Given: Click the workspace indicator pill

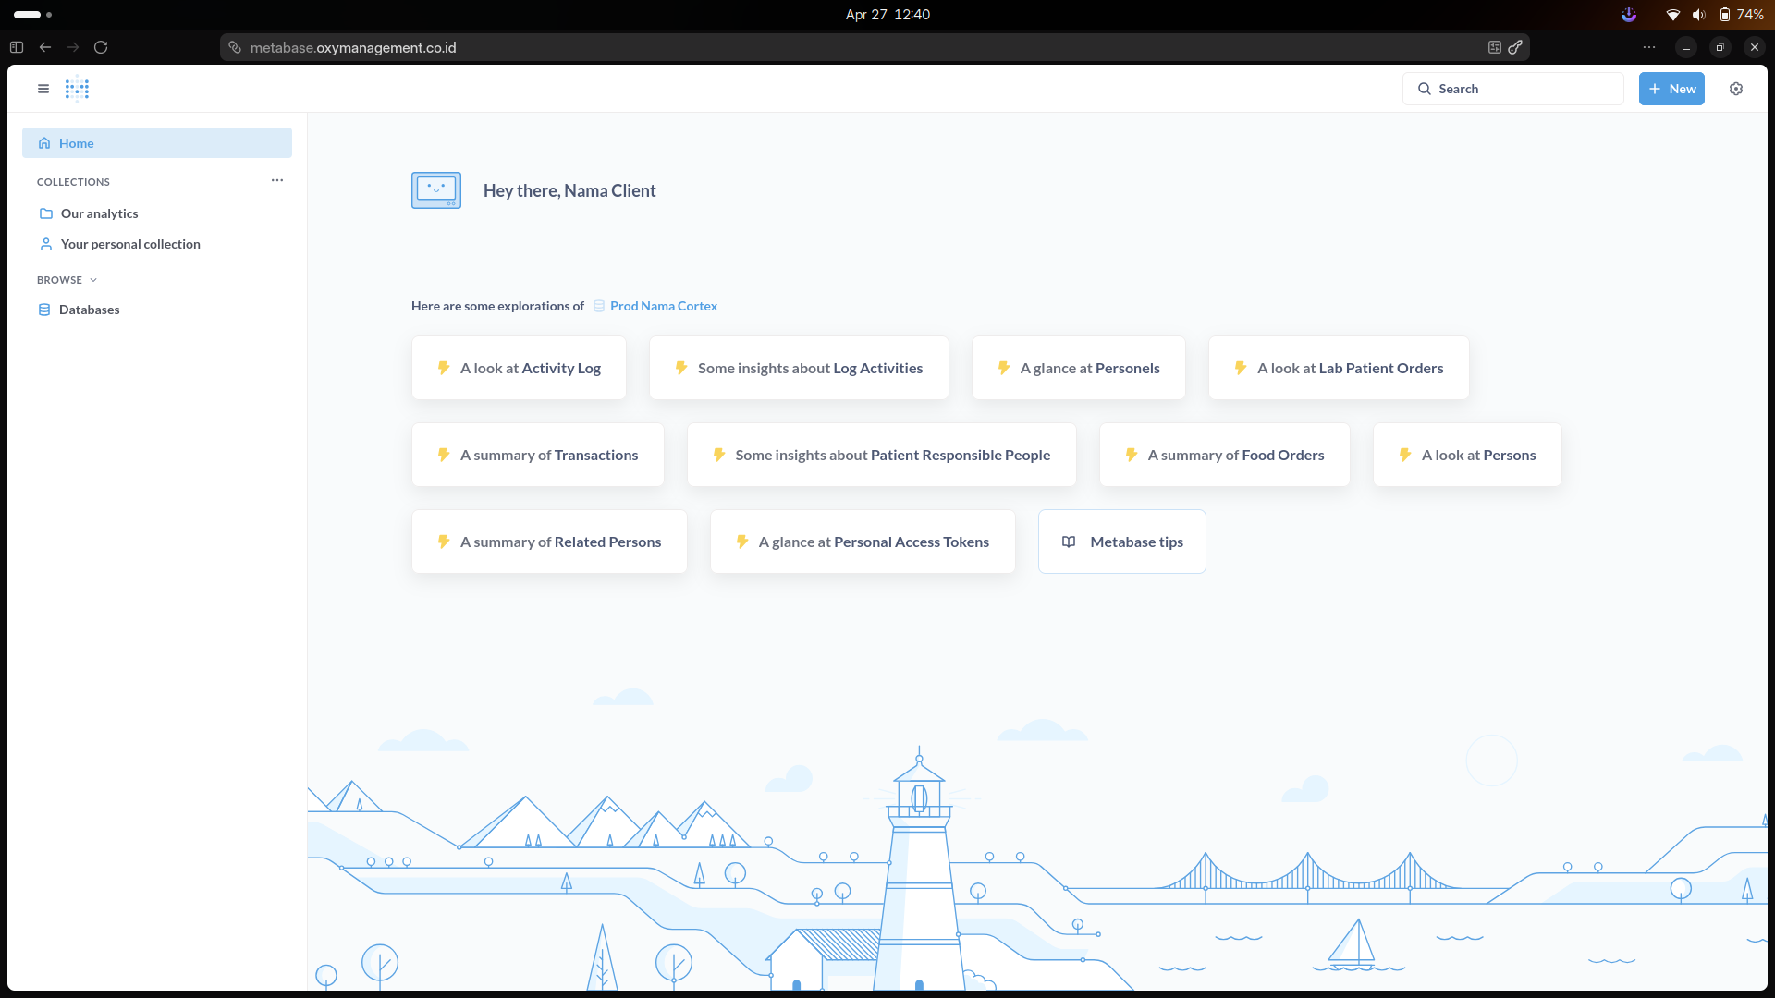Looking at the screenshot, I should 27,15.
